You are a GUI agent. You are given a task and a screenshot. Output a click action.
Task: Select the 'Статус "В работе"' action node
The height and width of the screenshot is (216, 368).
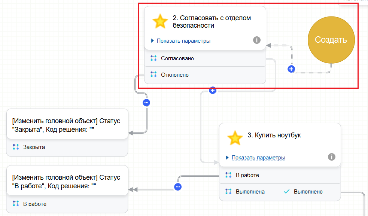[x=67, y=181]
